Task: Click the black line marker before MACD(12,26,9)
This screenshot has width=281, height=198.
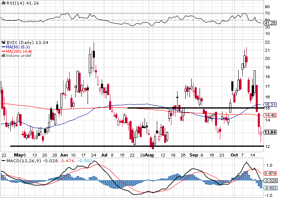Action: tap(4, 161)
